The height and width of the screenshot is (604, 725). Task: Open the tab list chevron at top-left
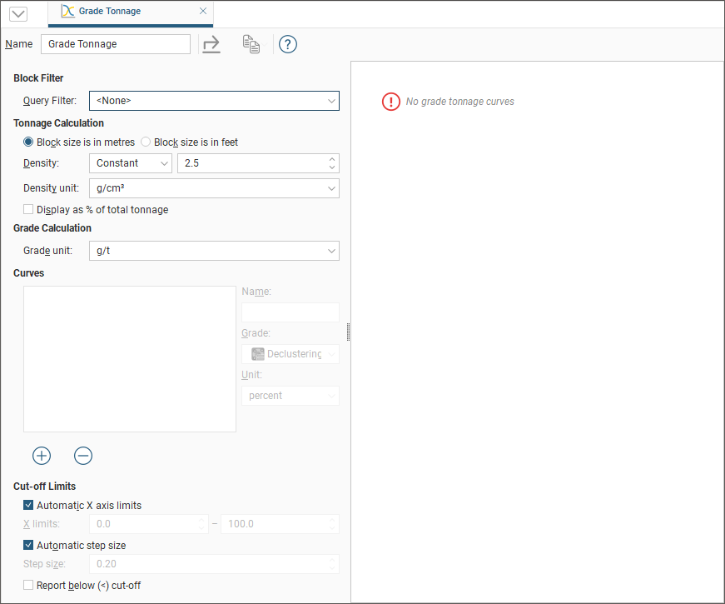[17, 13]
